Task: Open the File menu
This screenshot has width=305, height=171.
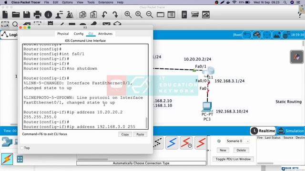Action: click(x=47, y=2)
